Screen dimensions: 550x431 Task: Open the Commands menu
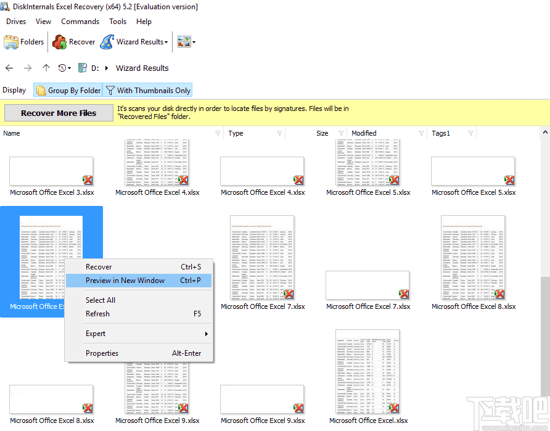pyautogui.click(x=80, y=22)
